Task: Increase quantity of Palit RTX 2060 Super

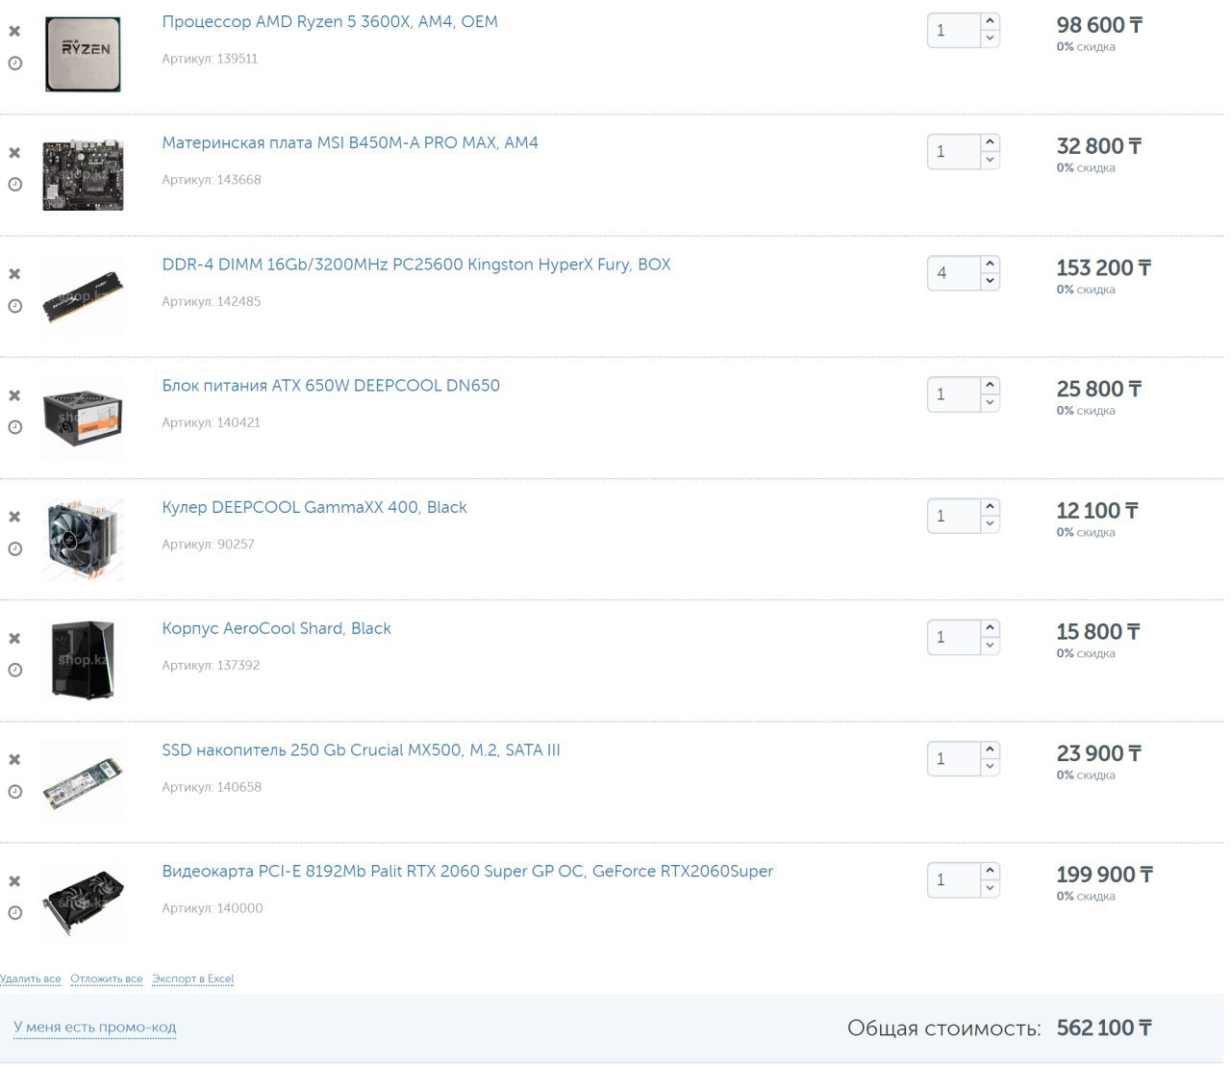Action: click(x=990, y=871)
